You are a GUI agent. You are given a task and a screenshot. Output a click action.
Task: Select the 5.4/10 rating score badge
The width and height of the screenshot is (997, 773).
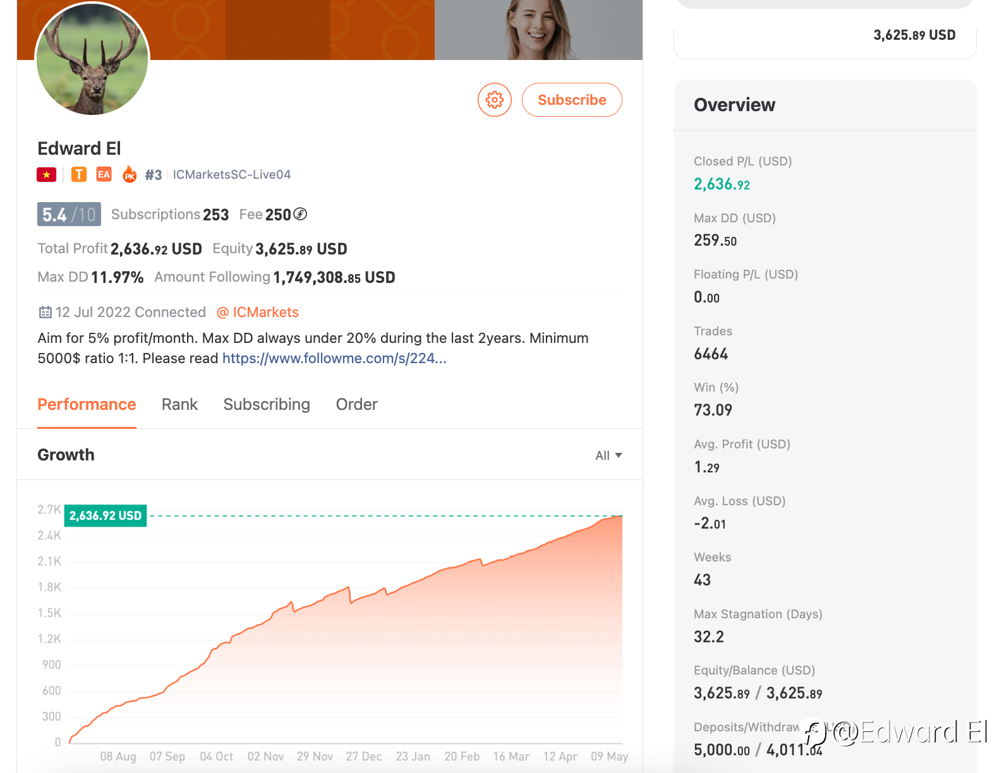(x=69, y=215)
